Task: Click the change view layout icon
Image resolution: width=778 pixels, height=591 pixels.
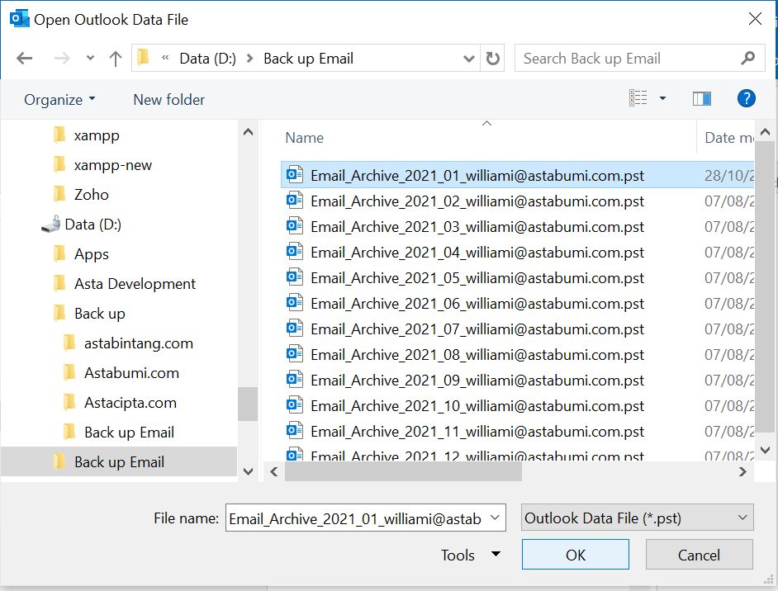Action: pos(638,99)
